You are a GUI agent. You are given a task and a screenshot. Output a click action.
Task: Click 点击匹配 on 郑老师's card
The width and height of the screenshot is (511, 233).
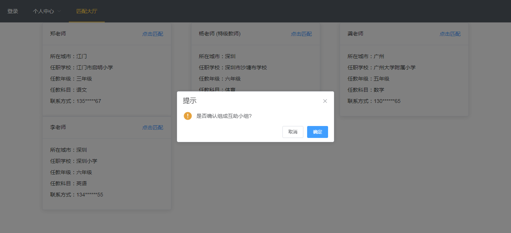coord(153,34)
